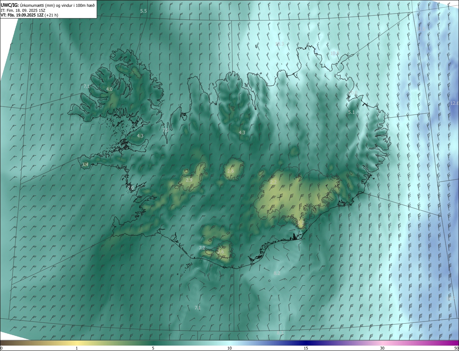
Task: Click the 7.2 value label on the map
Action: pos(202,248)
